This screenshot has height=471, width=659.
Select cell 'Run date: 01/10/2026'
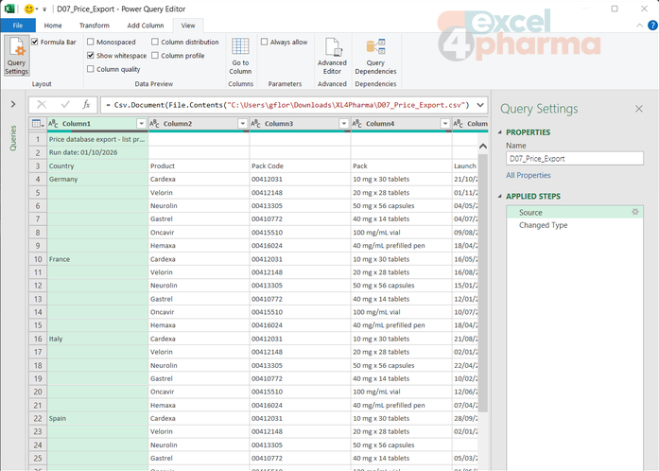[97, 152]
